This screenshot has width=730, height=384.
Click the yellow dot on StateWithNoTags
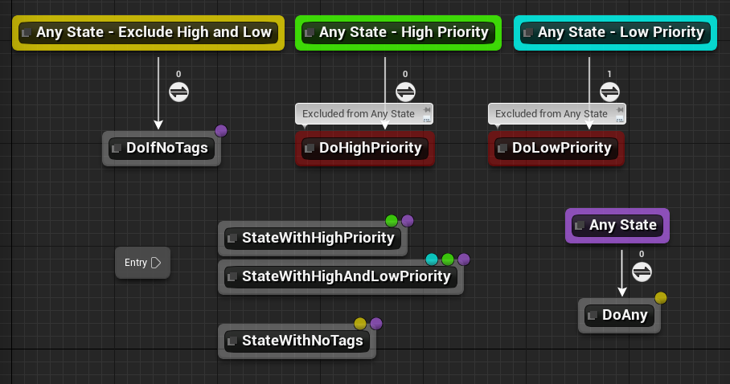[x=360, y=324]
